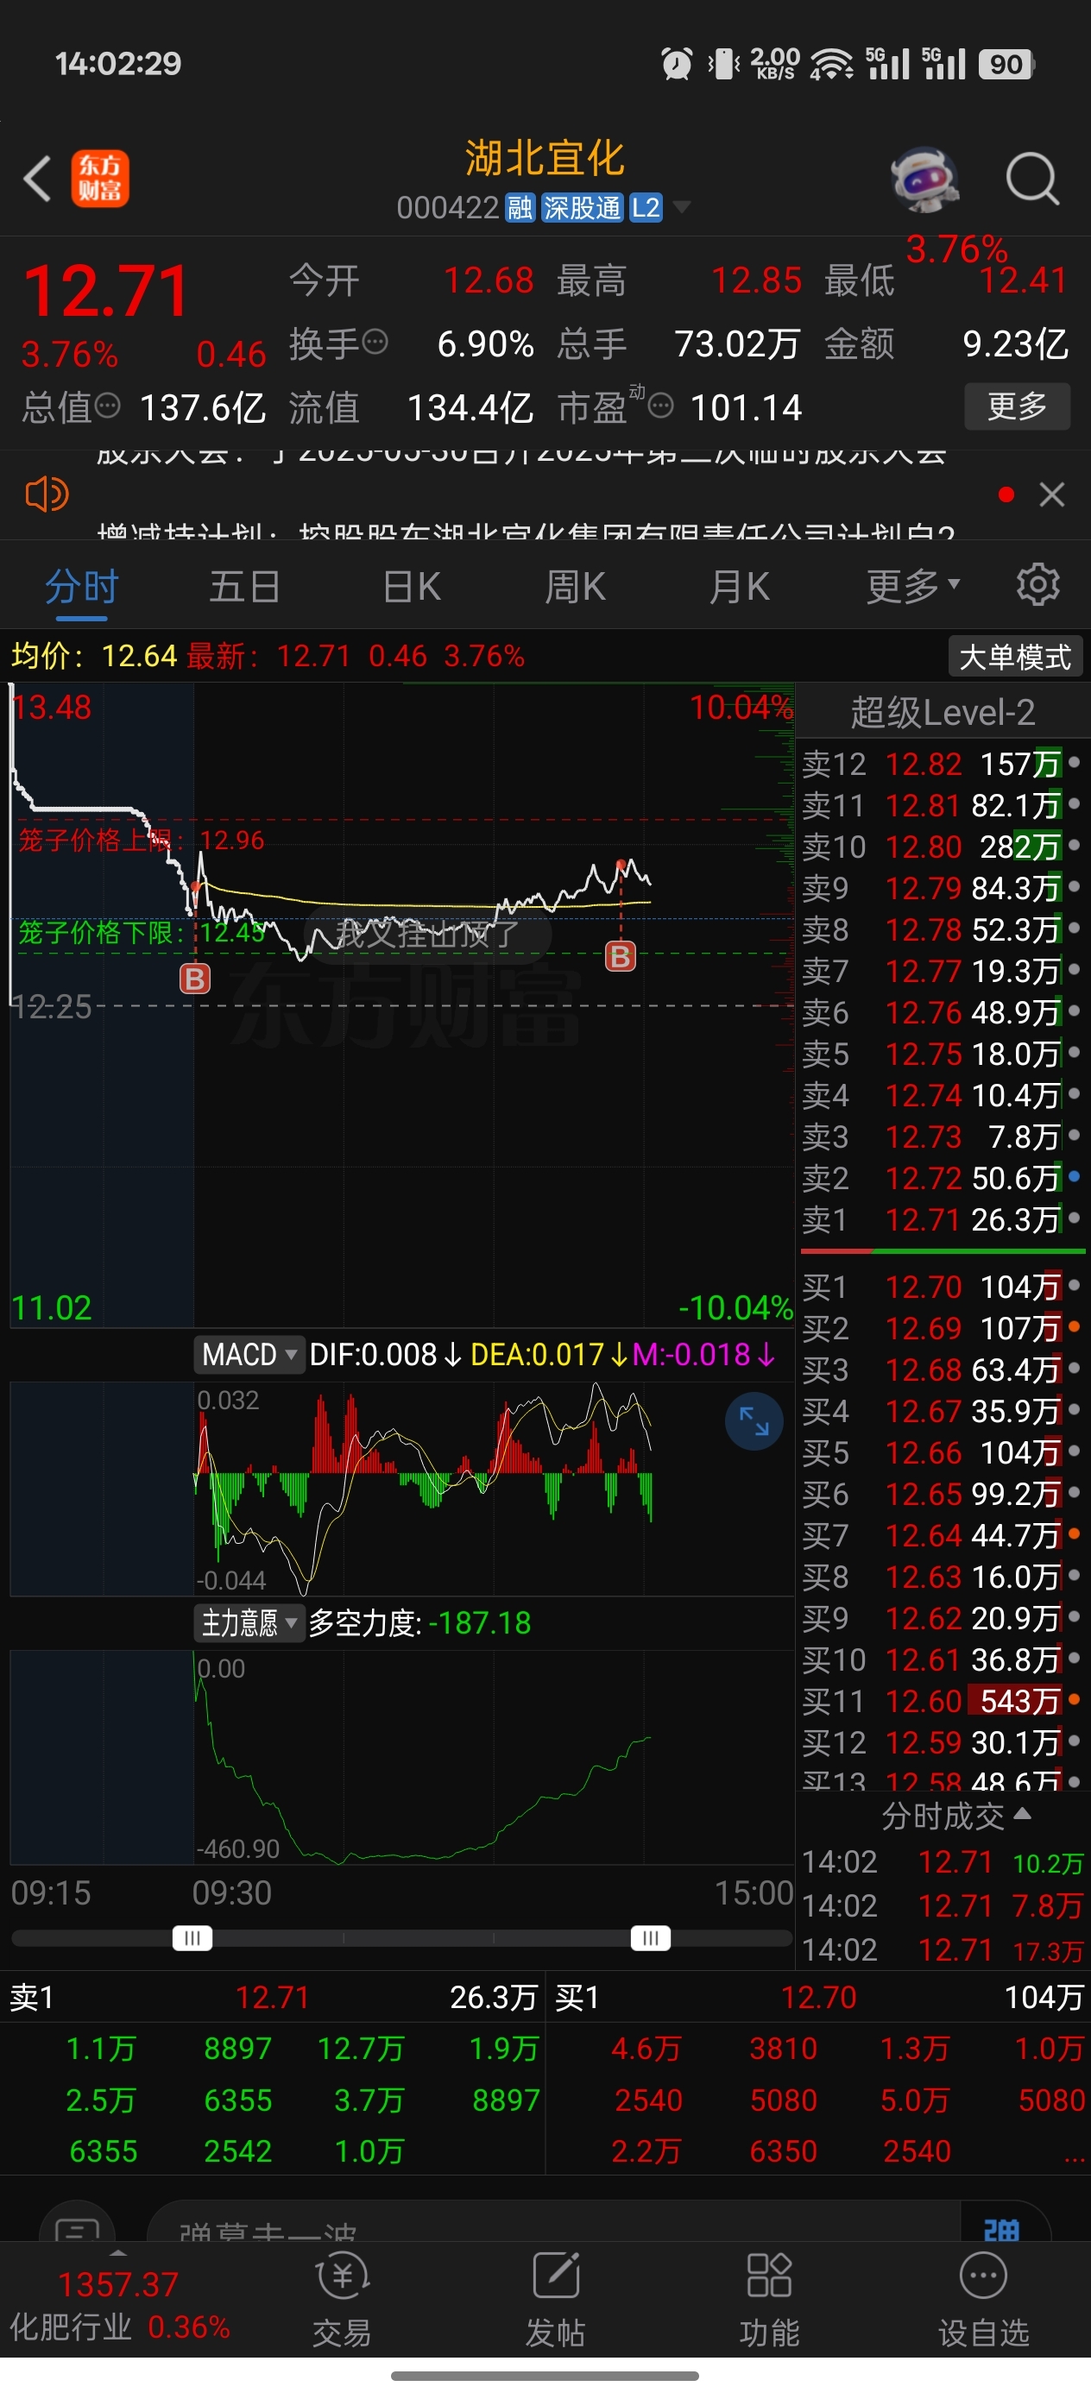Switch to the 周K tab
Viewport: 1091px width, 2399px height.
575,587
